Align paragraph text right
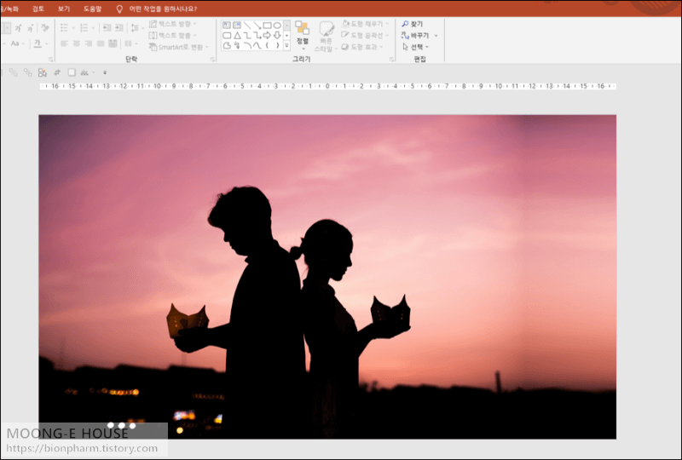 point(89,43)
